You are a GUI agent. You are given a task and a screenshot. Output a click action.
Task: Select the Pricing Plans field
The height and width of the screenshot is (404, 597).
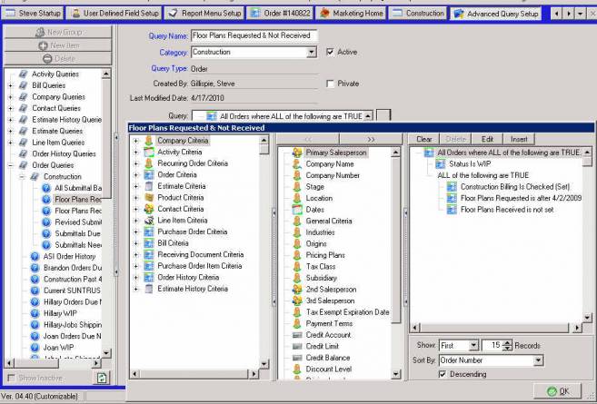click(325, 255)
